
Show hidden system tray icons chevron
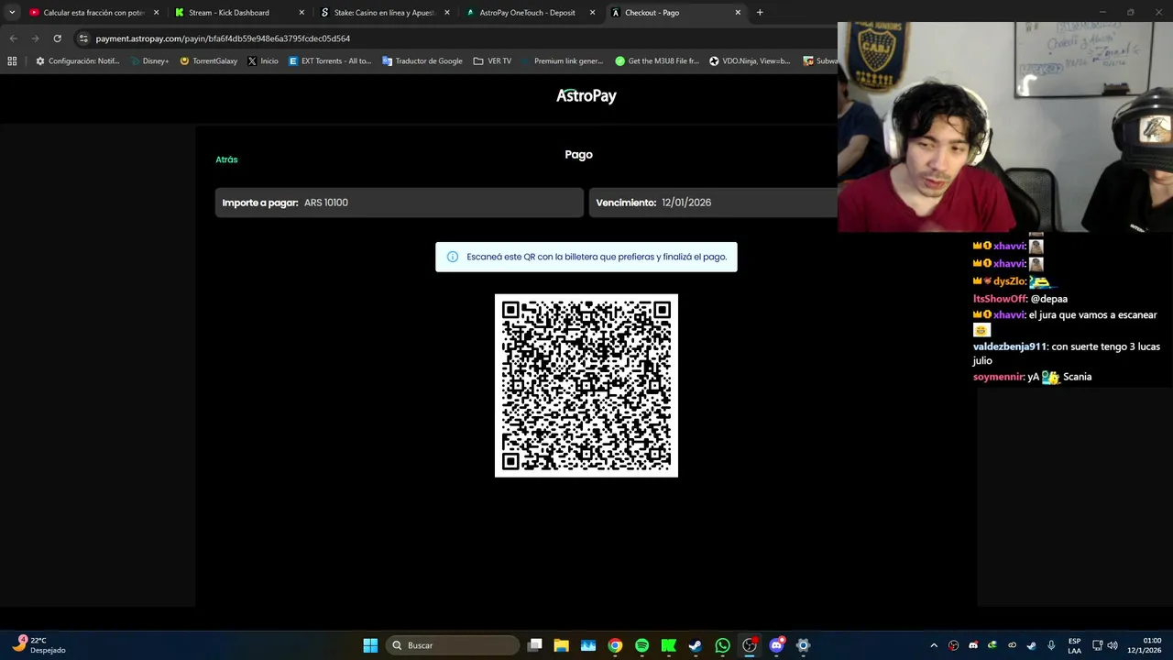point(934,645)
